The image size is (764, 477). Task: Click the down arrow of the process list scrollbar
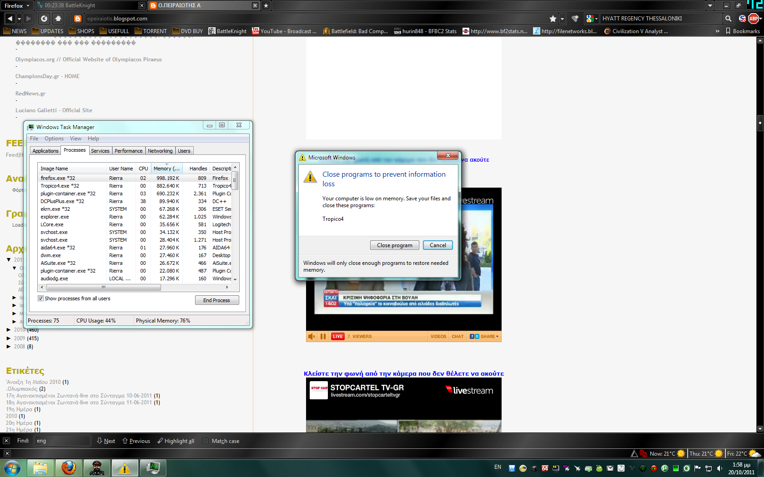[235, 279]
